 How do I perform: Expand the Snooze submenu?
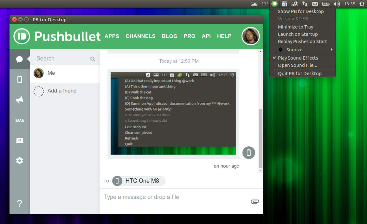(x=303, y=50)
